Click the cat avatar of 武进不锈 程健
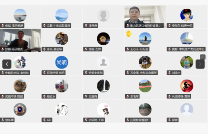The width and height of the screenshot is (210, 134). (20, 86)
